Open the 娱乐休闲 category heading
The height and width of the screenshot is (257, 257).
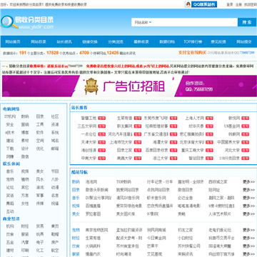11,163
